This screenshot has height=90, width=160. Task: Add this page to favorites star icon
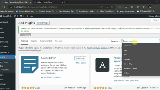(x=112, y=7)
